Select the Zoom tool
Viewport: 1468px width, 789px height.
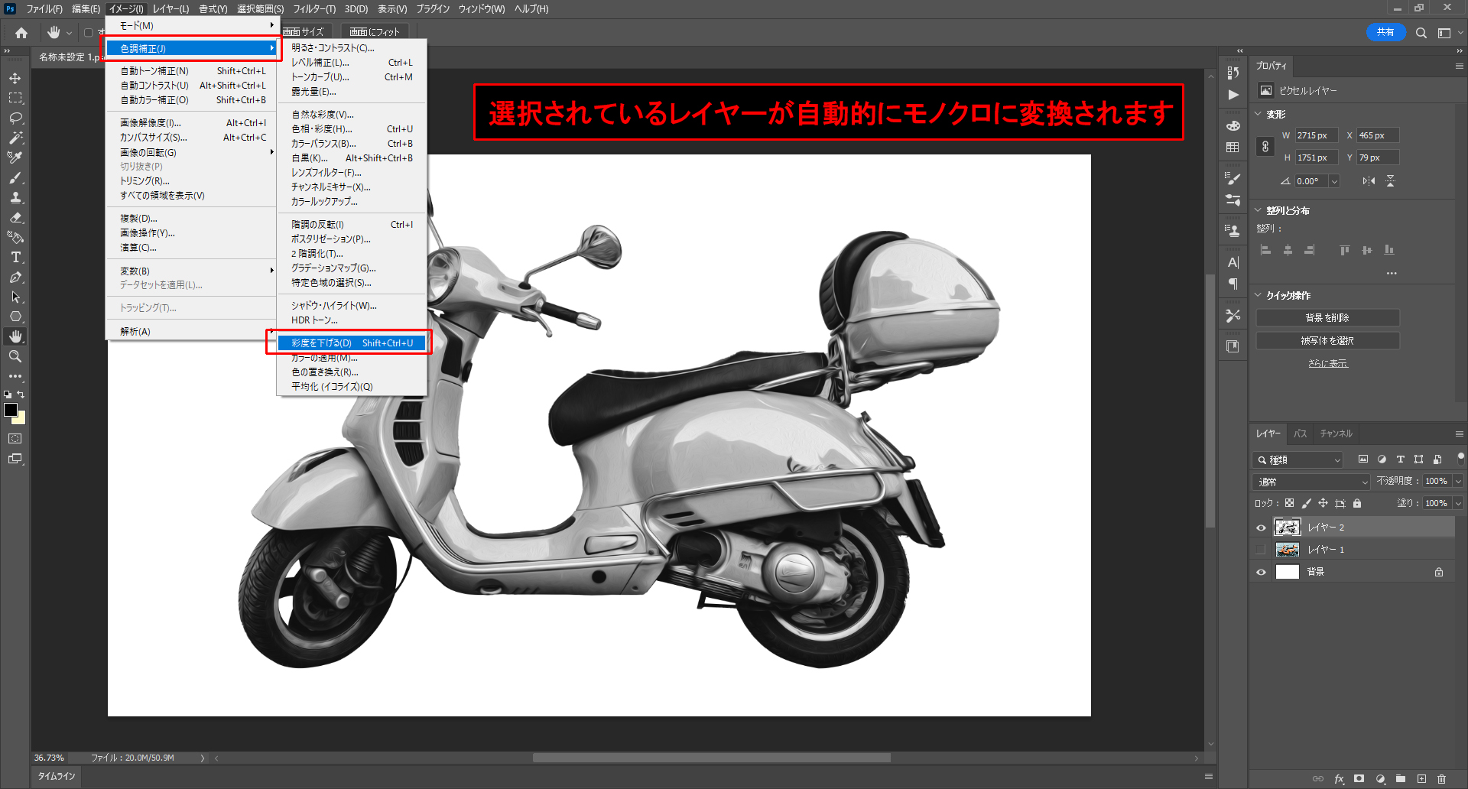click(15, 356)
